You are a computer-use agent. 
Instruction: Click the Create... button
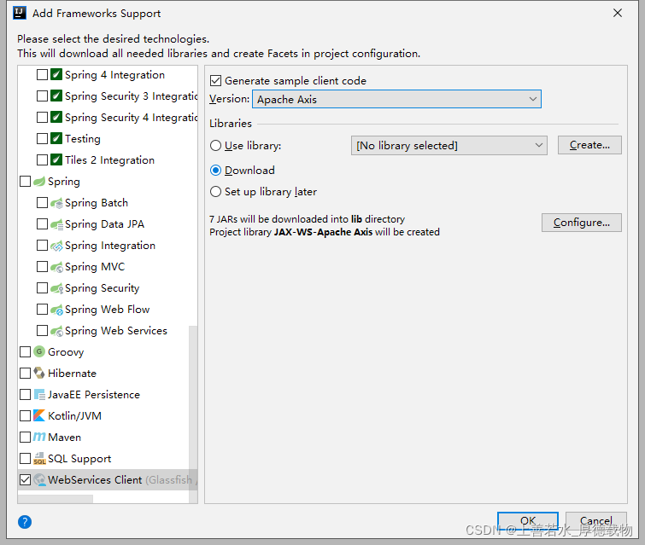[589, 145]
